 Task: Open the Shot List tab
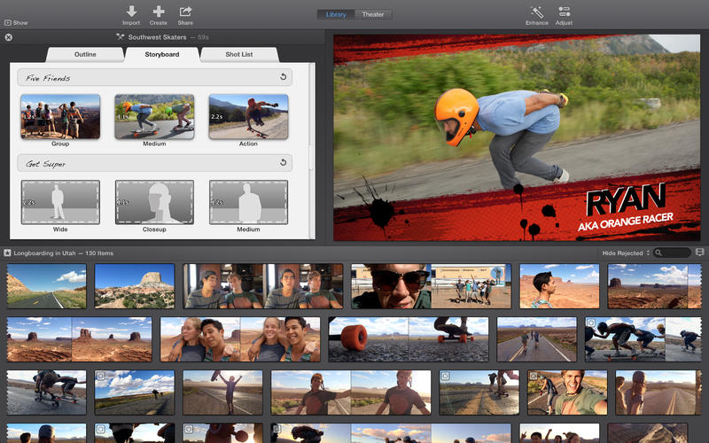click(x=238, y=54)
